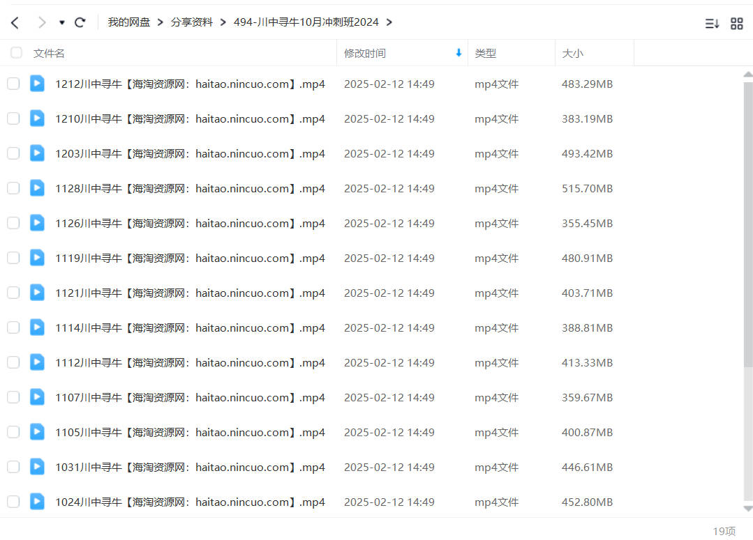Select file name 1114川中寻牛 mp4
The height and width of the screenshot is (540, 753).
click(191, 328)
